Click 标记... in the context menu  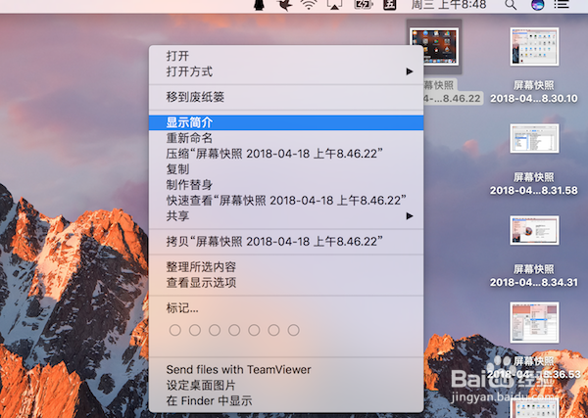coord(286,308)
